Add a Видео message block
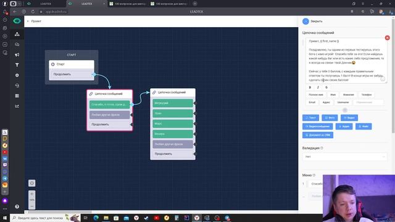The height and width of the screenshot is (222, 395). 349,118
